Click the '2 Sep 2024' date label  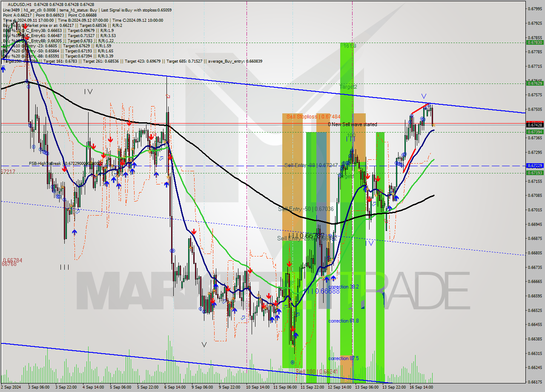pos(11,387)
